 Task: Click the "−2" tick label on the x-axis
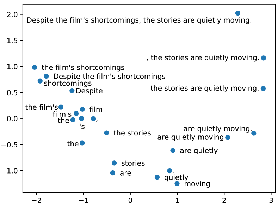36,200
